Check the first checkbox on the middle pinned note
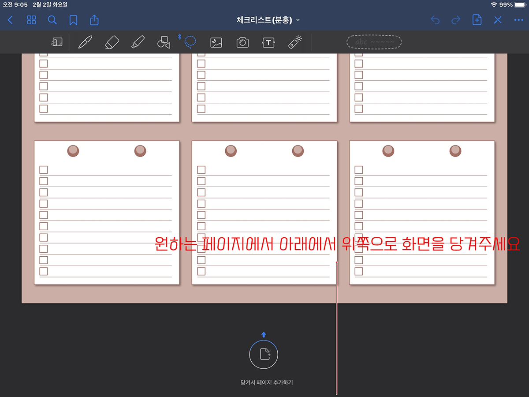This screenshot has height=397, width=529. (x=201, y=170)
